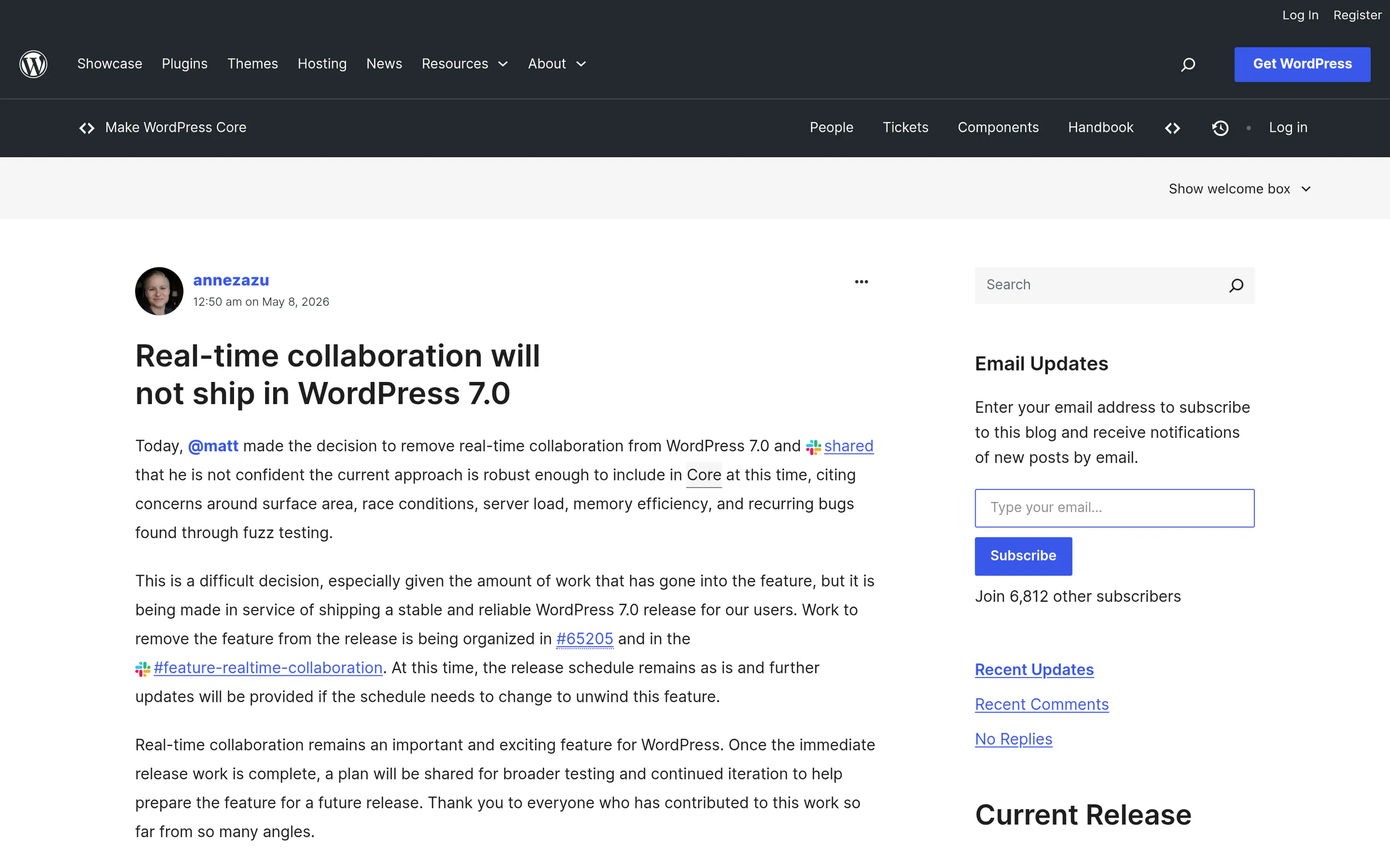Viewport: 1390px width, 868px height.
Task: Open the Themes menu item
Action: pyautogui.click(x=252, y=63)
